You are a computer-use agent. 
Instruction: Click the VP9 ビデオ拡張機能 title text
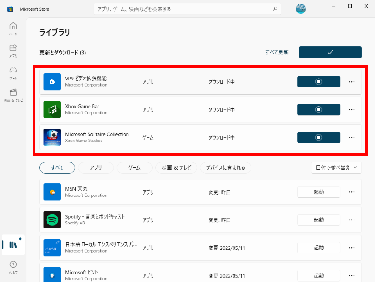tap(85, 79)
